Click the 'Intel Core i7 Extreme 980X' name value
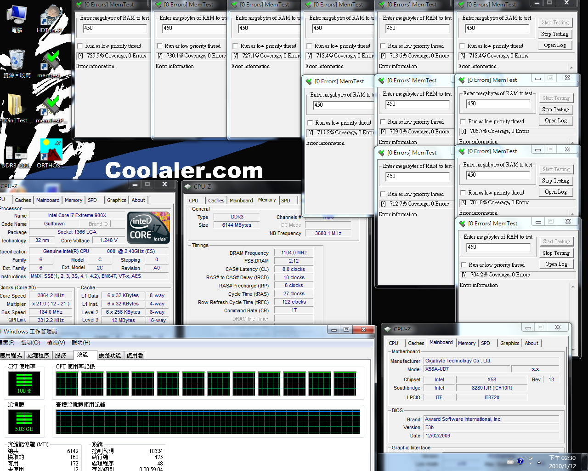The image size is (588, 471). tap(77, 215)
